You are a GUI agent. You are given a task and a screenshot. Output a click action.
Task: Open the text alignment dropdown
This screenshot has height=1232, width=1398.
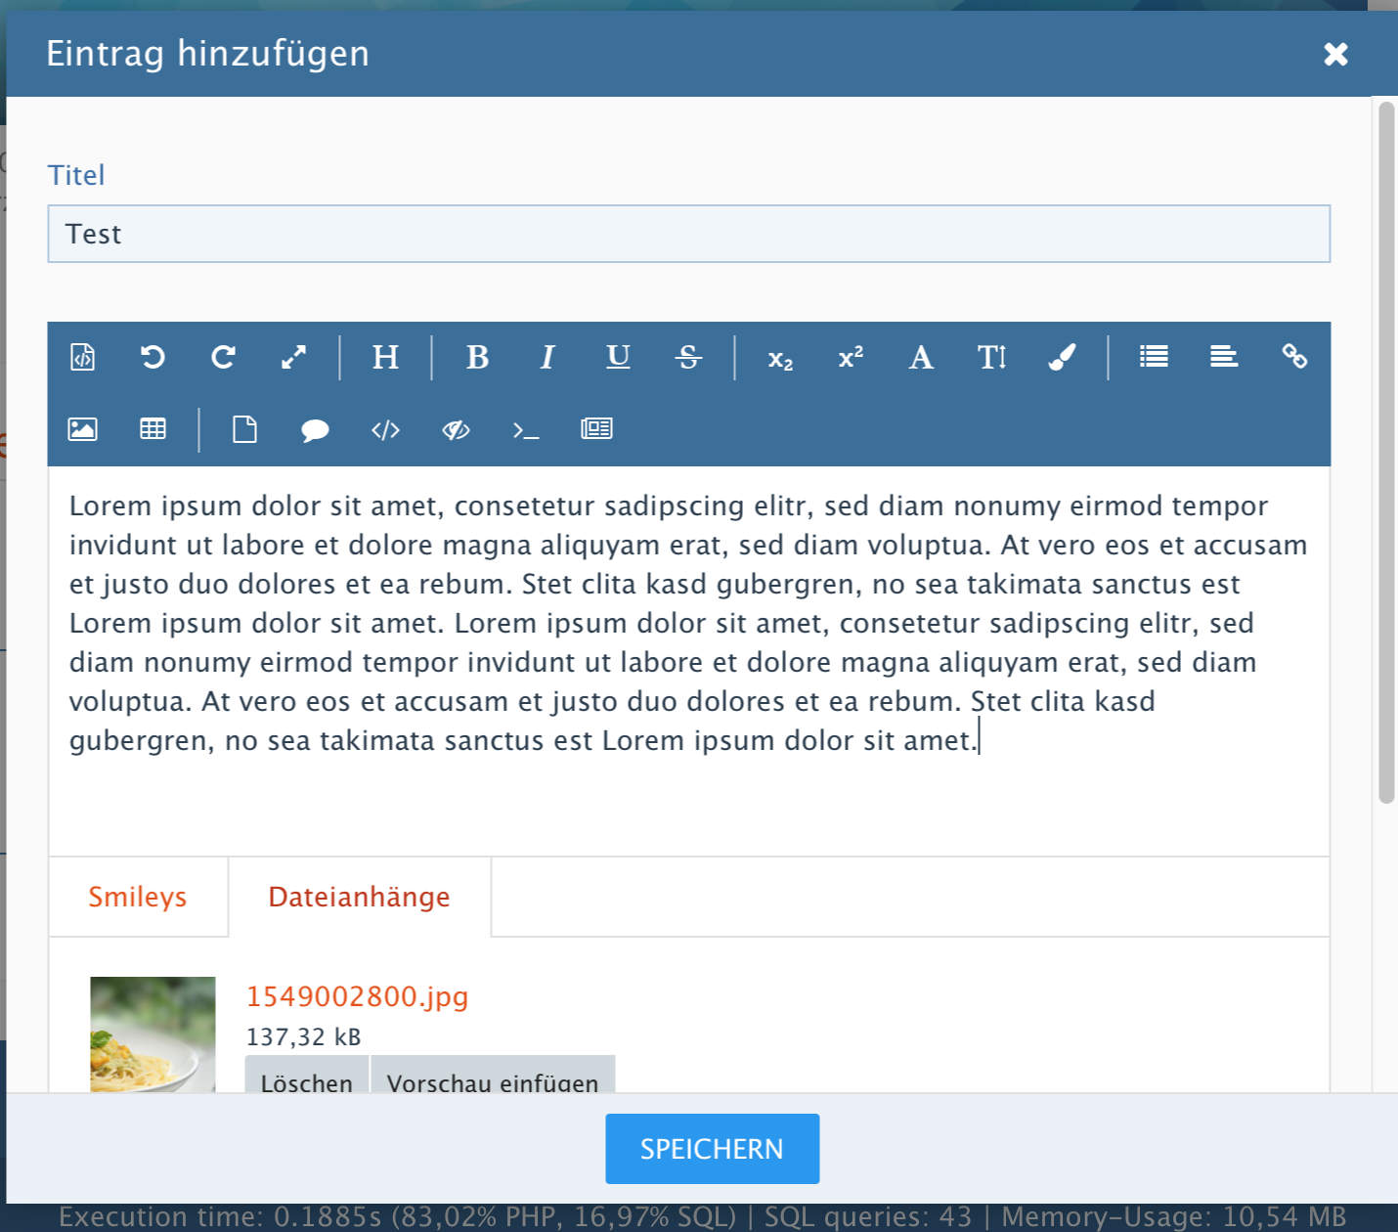point(1224,357)
